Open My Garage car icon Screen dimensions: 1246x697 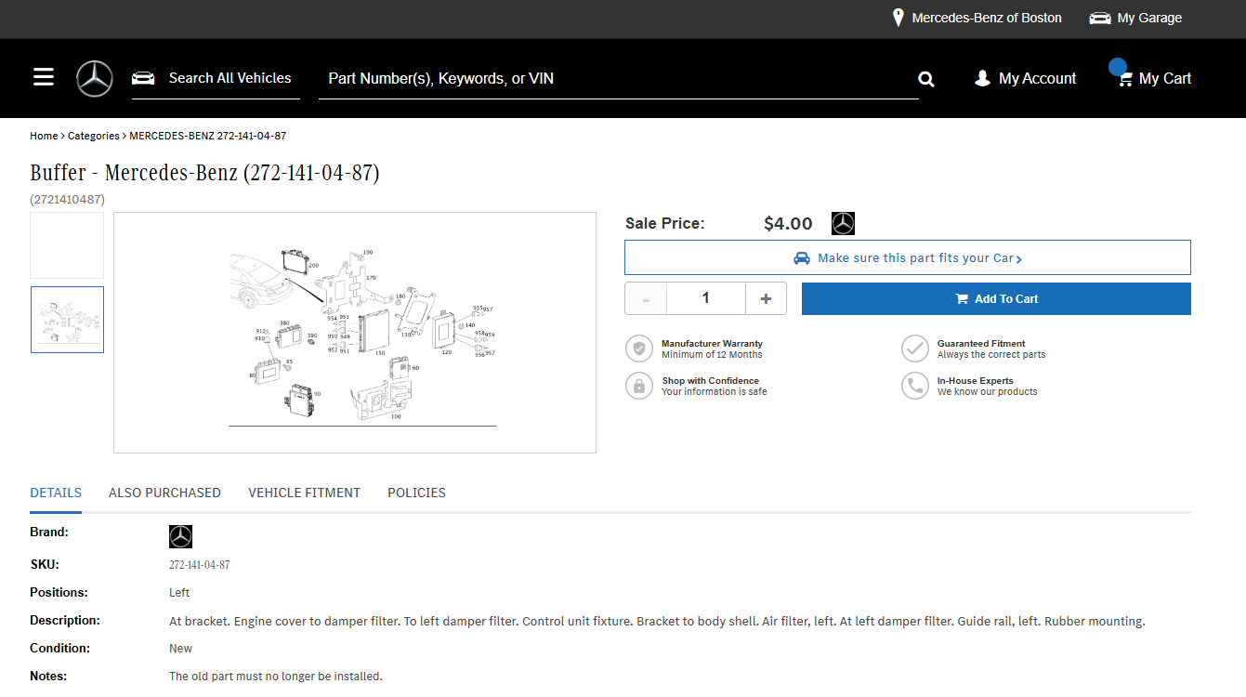[1100, 18]
